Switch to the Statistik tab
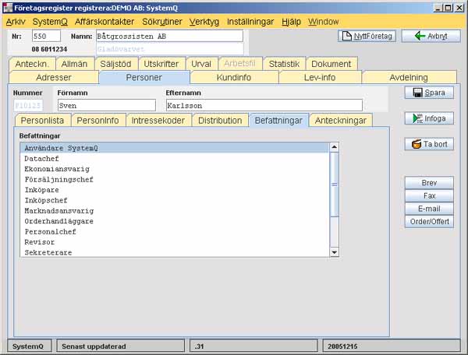468x355 pixels. click(284, 64)
